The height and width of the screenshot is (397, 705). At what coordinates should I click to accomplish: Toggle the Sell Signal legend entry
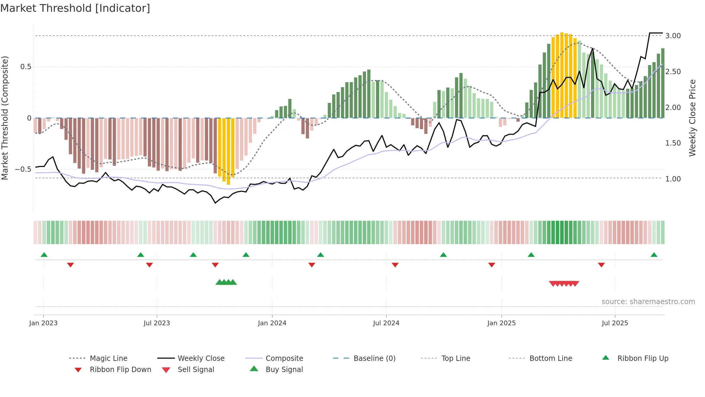point(188,369)
